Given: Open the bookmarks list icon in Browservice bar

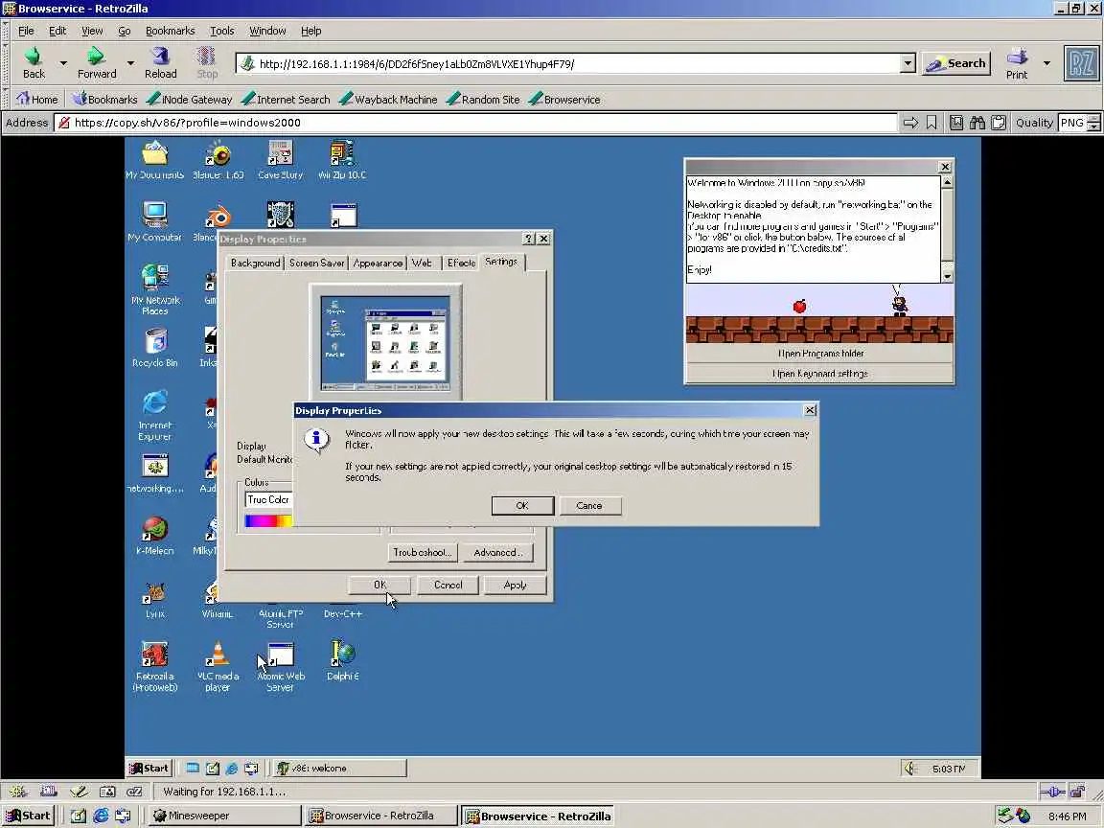Looking at the screenshot, I should pos(956,123).
